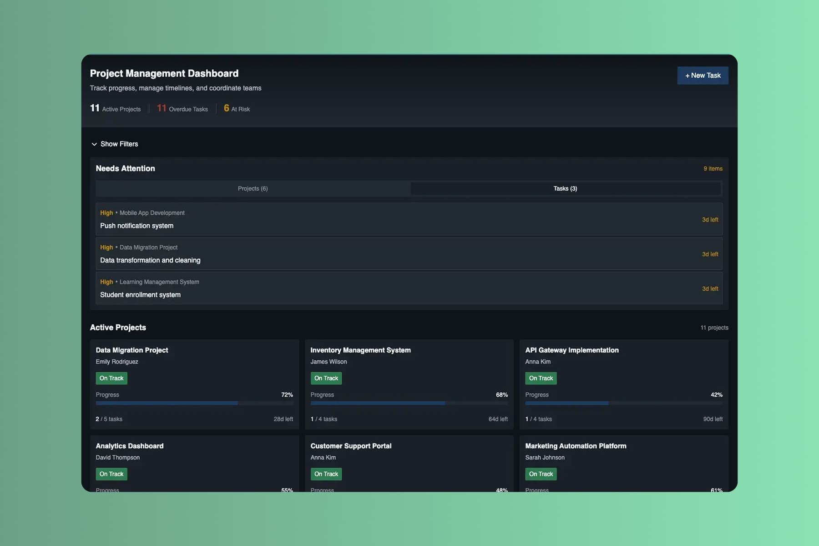Click the 68% progress value

(x=502, y=395)
